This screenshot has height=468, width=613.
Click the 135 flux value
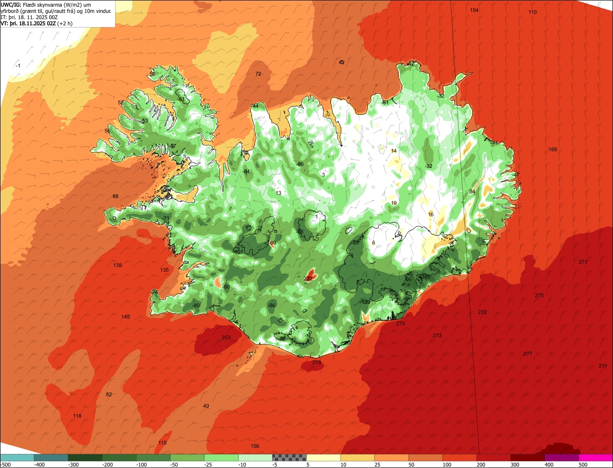164,270
